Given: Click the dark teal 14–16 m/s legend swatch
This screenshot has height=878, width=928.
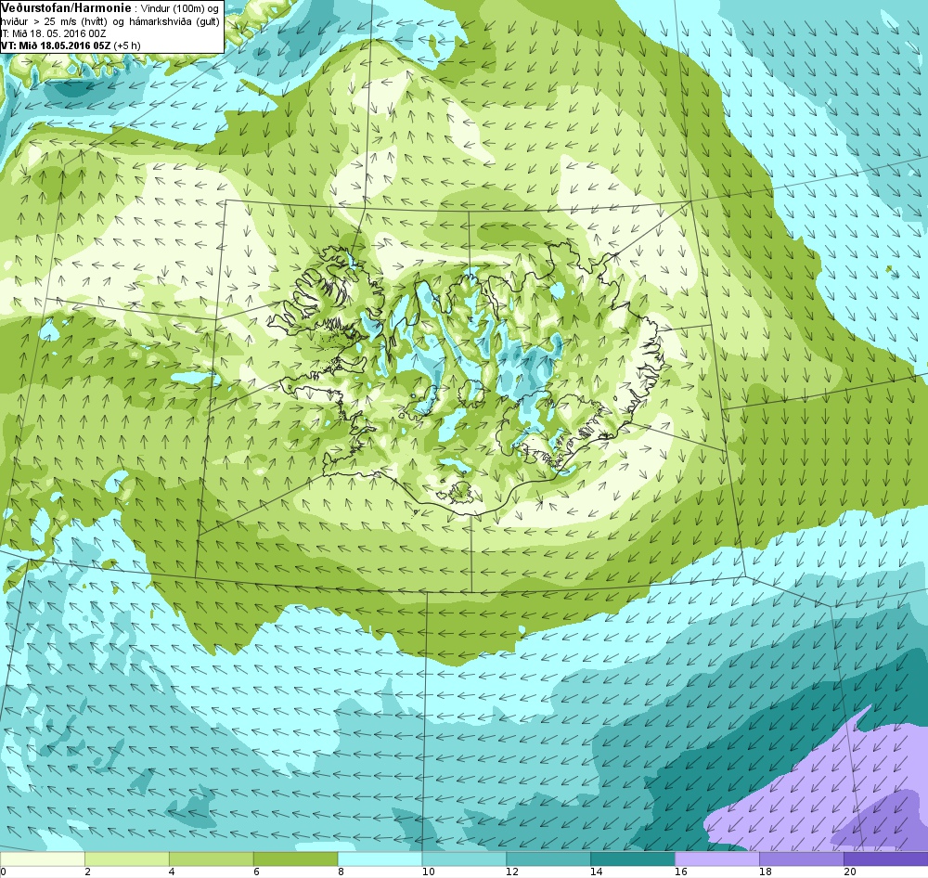Looking at the screenshot, I should pyautogui.click(x=633, y=859).
